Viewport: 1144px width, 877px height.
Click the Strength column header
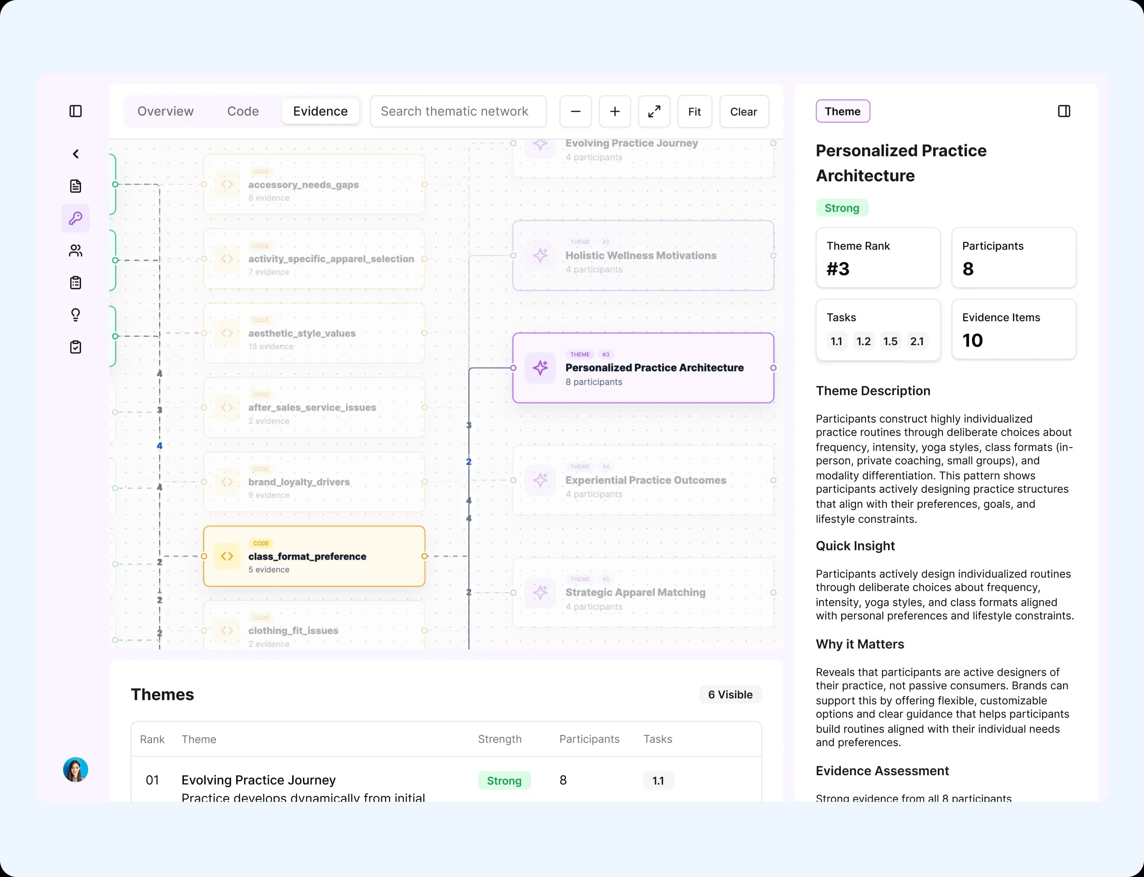[499, 739]
